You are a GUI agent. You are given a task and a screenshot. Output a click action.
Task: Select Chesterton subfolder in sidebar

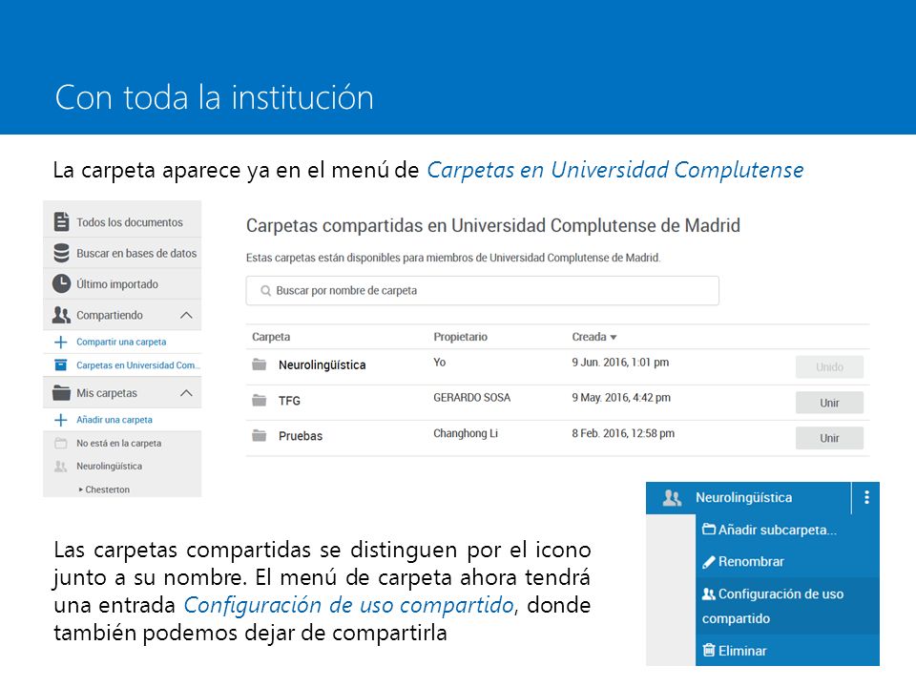coord(107,489)
